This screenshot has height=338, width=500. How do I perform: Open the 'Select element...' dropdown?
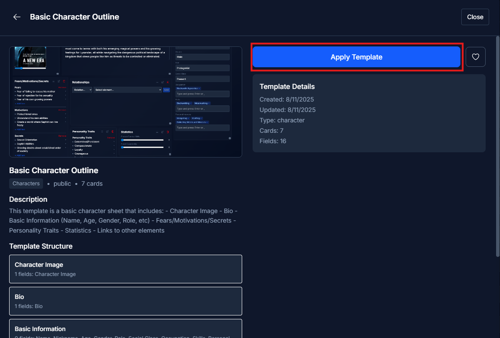(x=127, y=90)
